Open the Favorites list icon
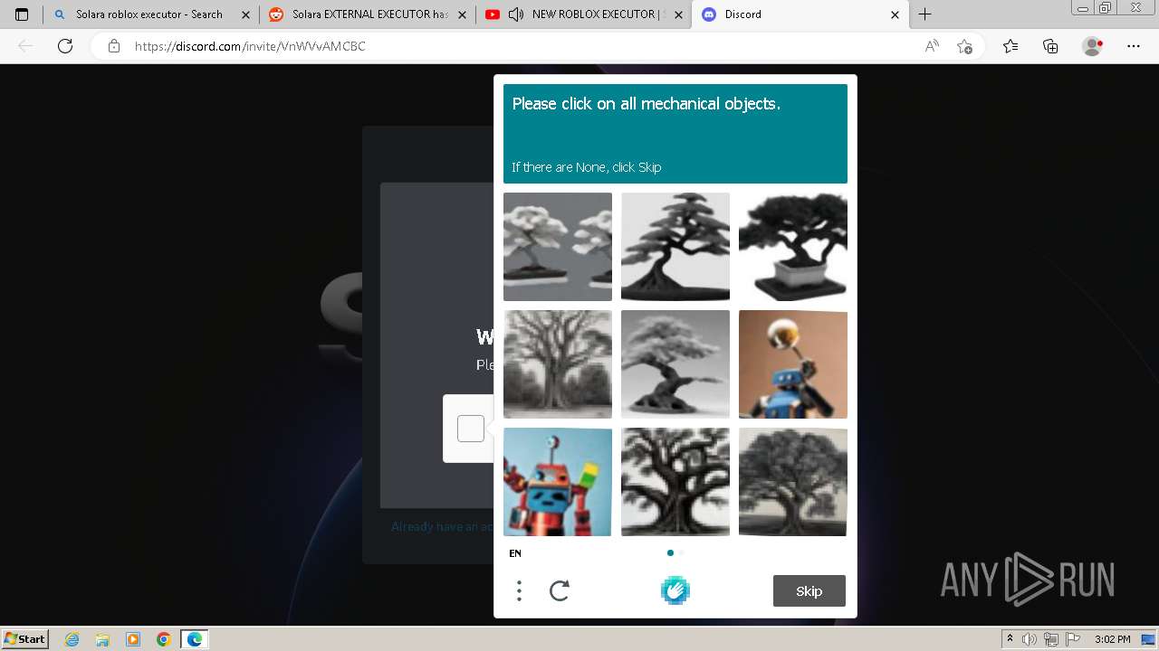Screen dimensions: 1159x651 pos(1011,46)
